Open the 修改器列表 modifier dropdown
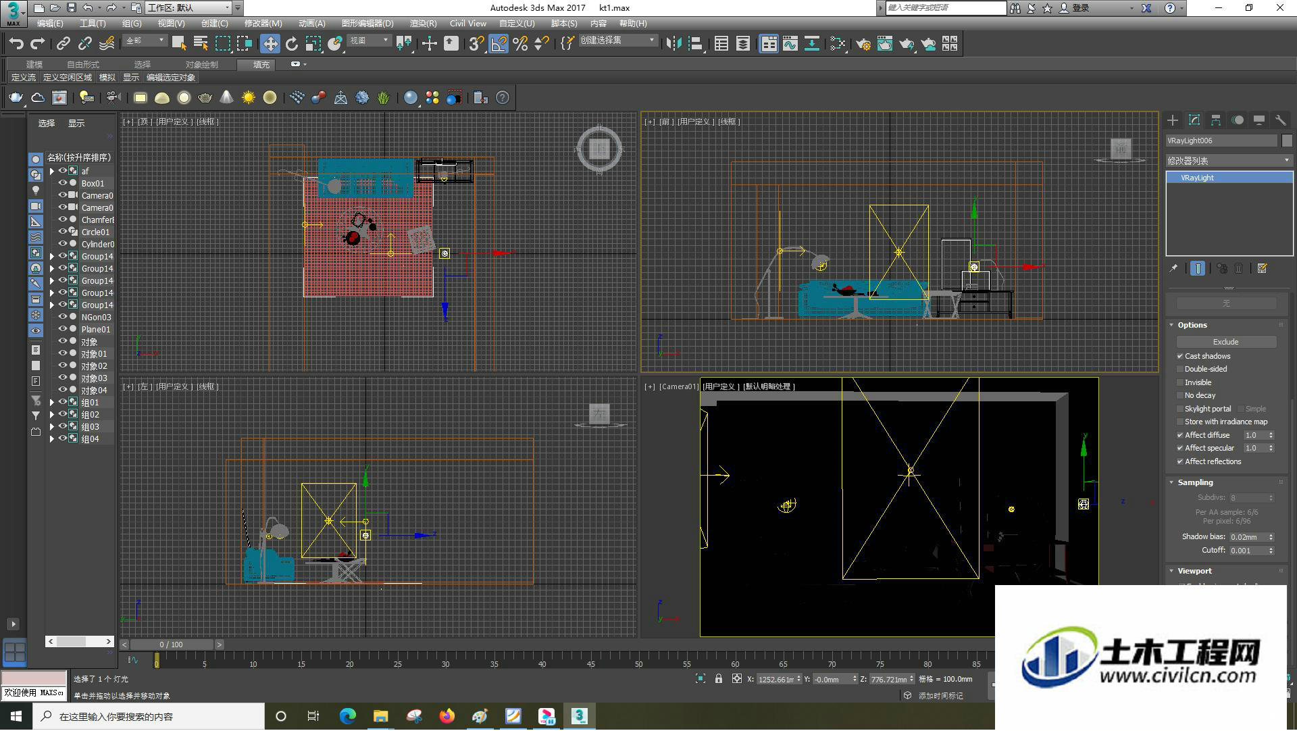Screen dimensions: 1297x731 tap(1229, 161)
